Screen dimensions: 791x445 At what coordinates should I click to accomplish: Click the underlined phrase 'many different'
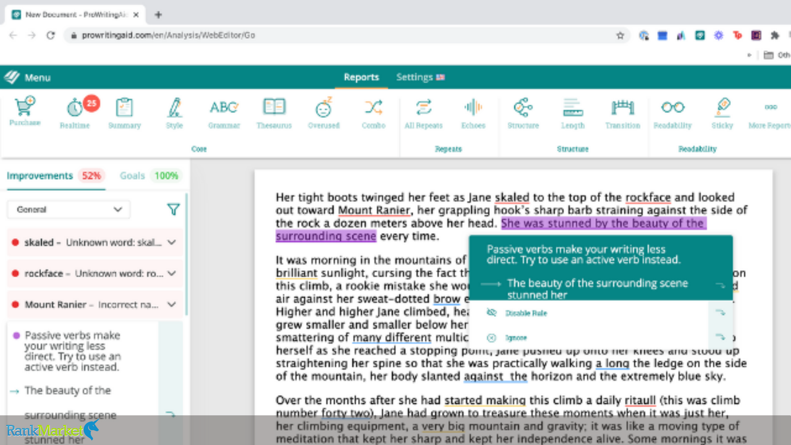tap(392, 337)
